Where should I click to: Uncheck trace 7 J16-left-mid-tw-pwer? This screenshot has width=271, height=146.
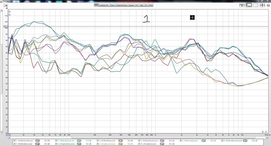(x=15, y=144)
